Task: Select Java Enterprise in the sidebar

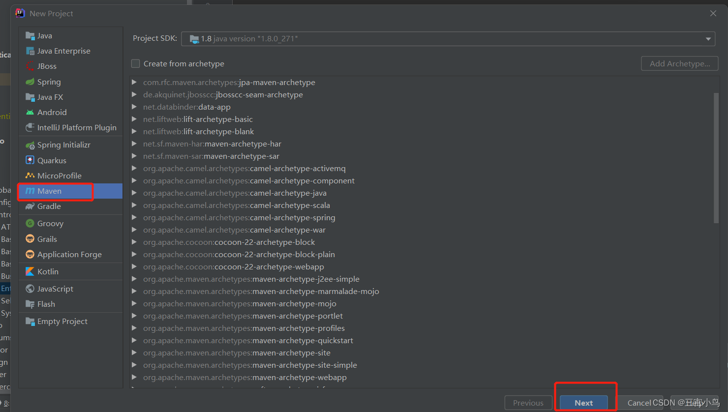Action: pos(64,50)
